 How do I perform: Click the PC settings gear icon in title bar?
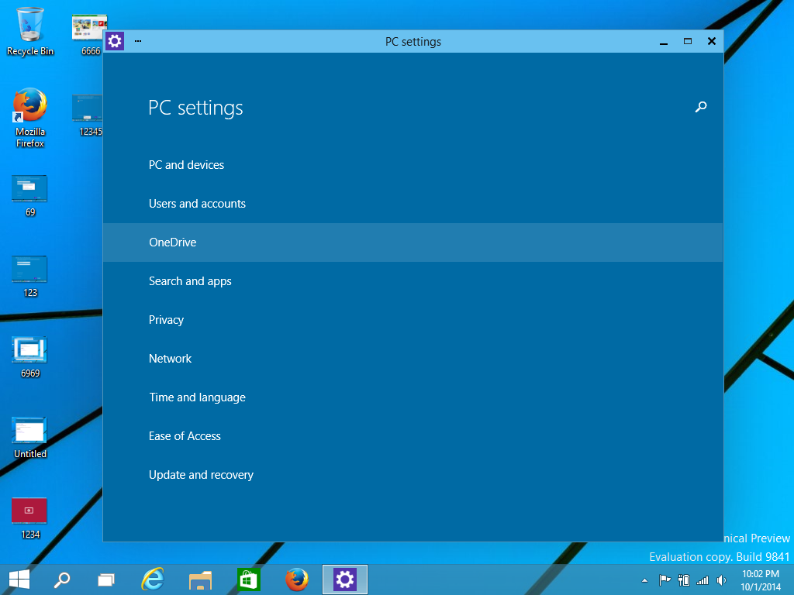pyautogui.click(x=115, y=41)
